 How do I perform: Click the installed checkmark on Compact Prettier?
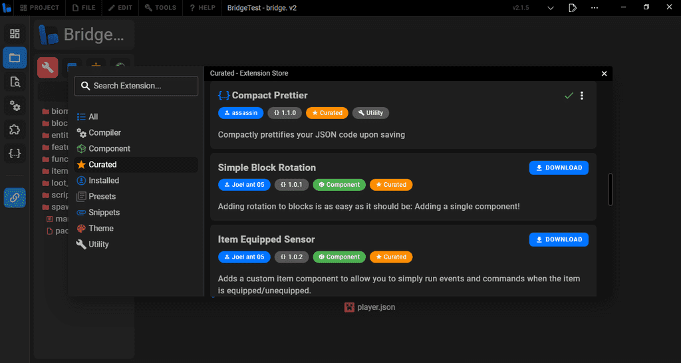coord(569,96)
